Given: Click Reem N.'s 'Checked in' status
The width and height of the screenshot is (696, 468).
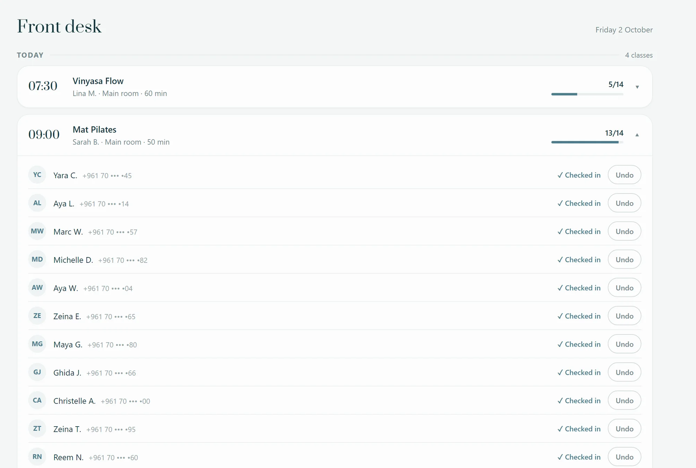Looking at the screenshot, I should (579, 457).
